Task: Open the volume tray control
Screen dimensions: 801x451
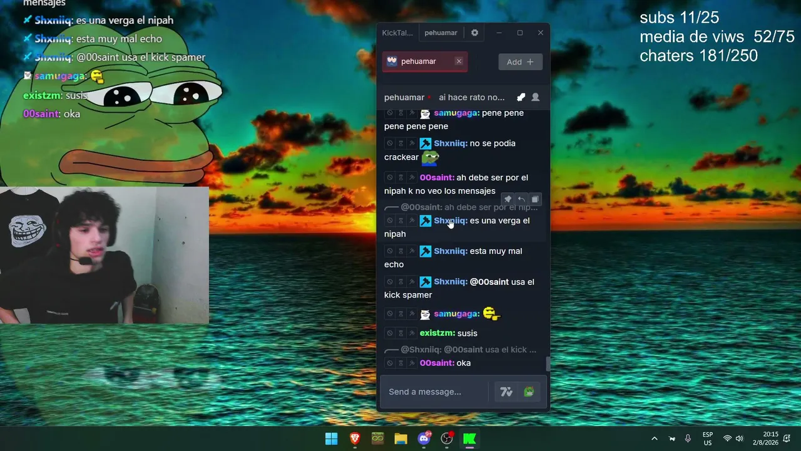Action: (x=740, y=438)
